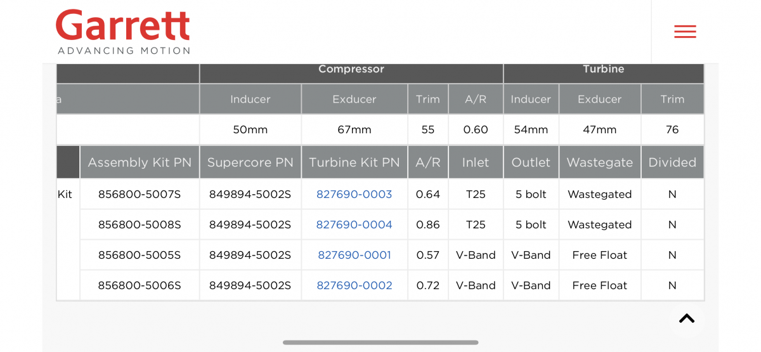The width and height of the screenshot is (761, 352).
Task: Click the 50mm compressor inducer cell
Action: (250, 130)
